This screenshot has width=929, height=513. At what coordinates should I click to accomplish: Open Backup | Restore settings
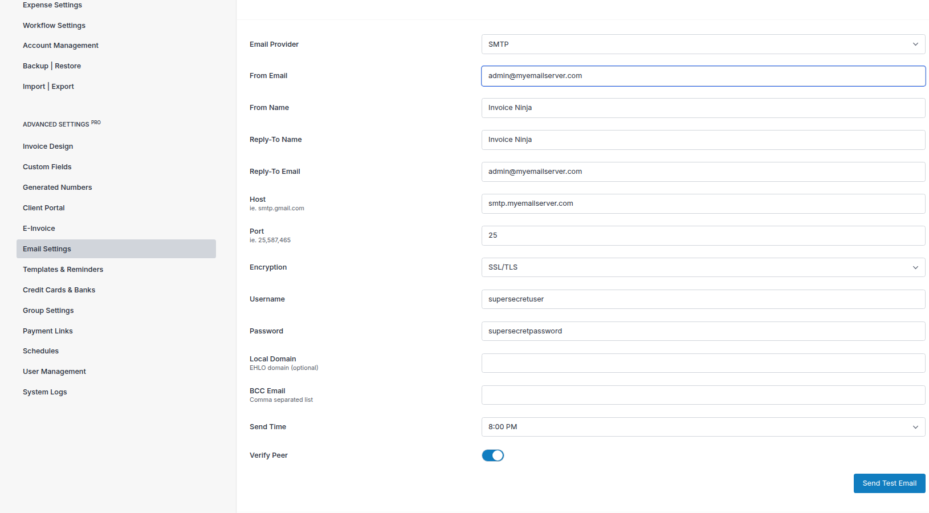click(51, 66)
